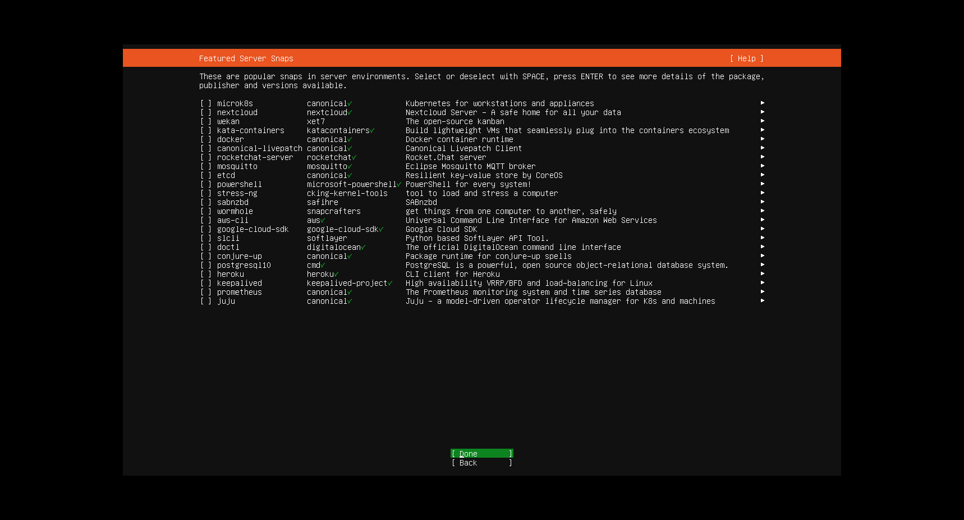Enable the kata-containers checkbox

point(206,130)
